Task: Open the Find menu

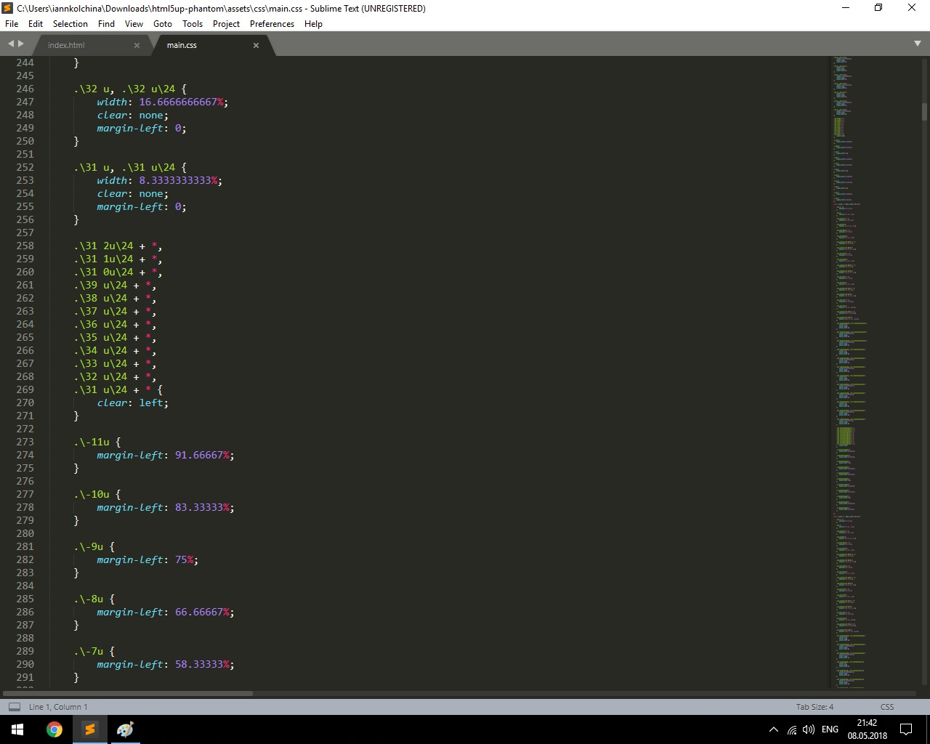Action: pos(106,23)
